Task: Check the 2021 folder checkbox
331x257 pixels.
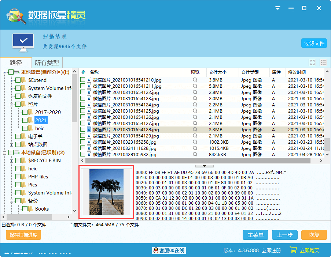Action: (25, 120)
